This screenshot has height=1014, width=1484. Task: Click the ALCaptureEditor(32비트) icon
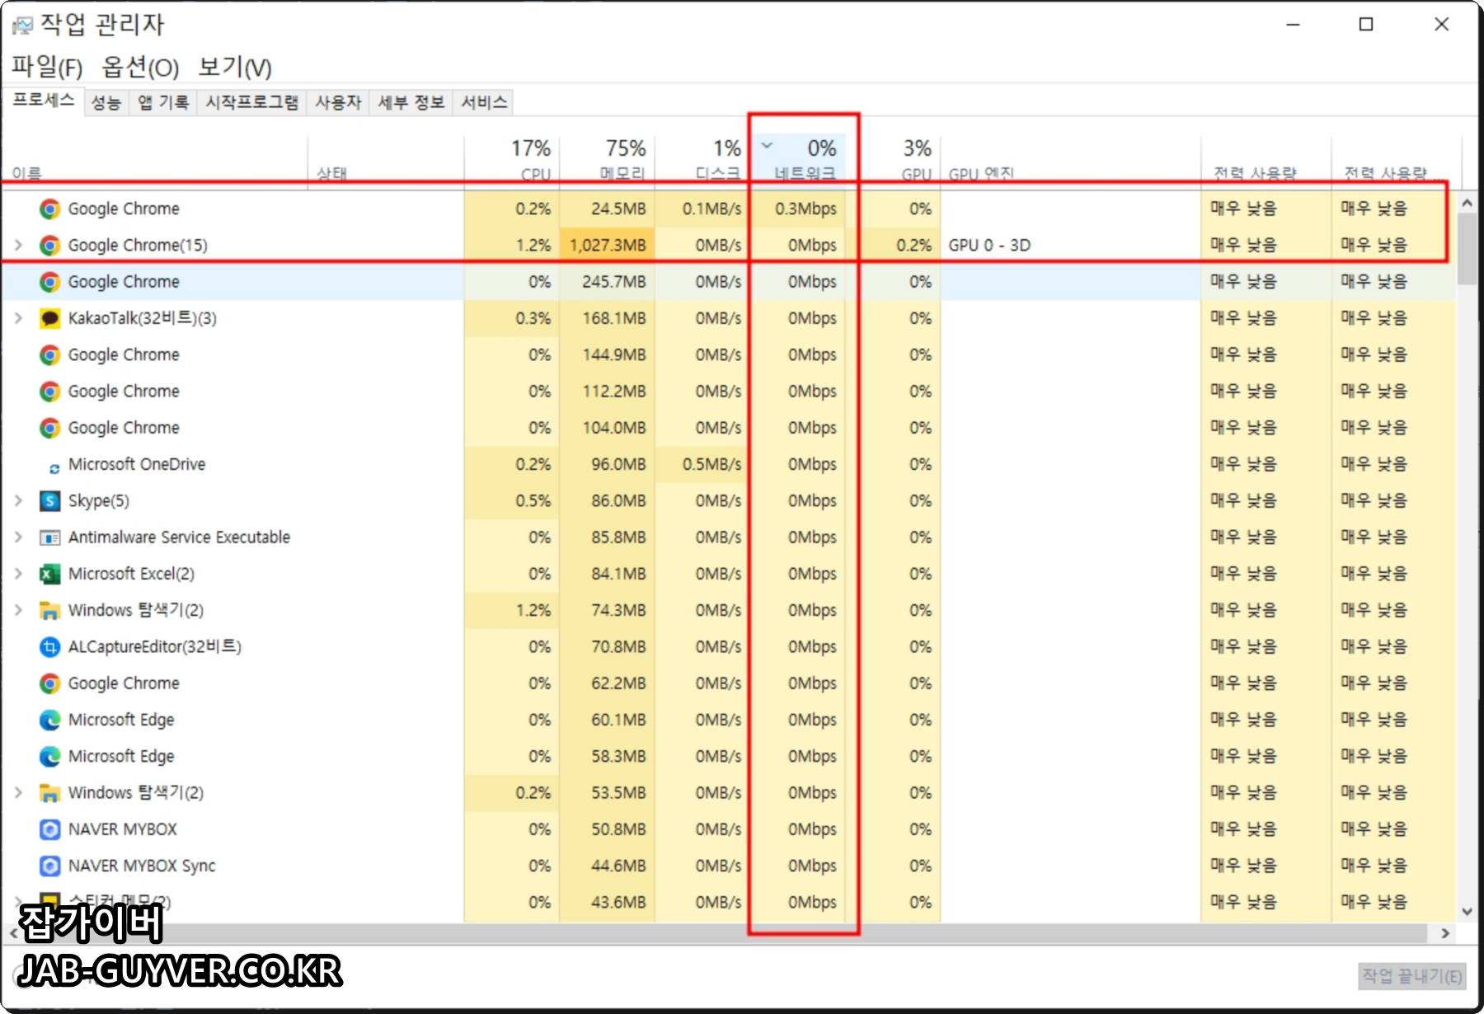tap(49, 647)
